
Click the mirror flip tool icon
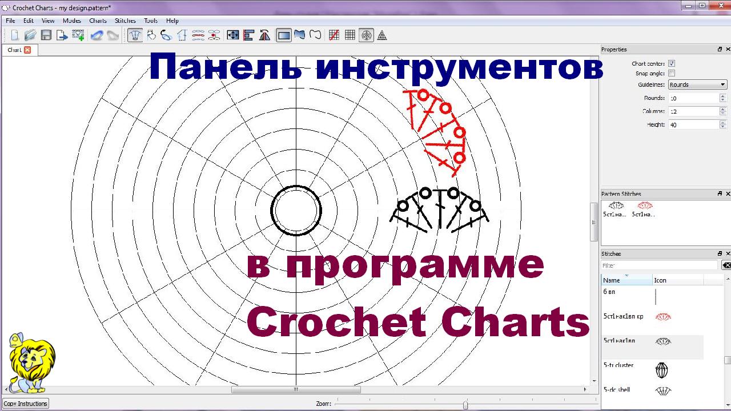264,35
